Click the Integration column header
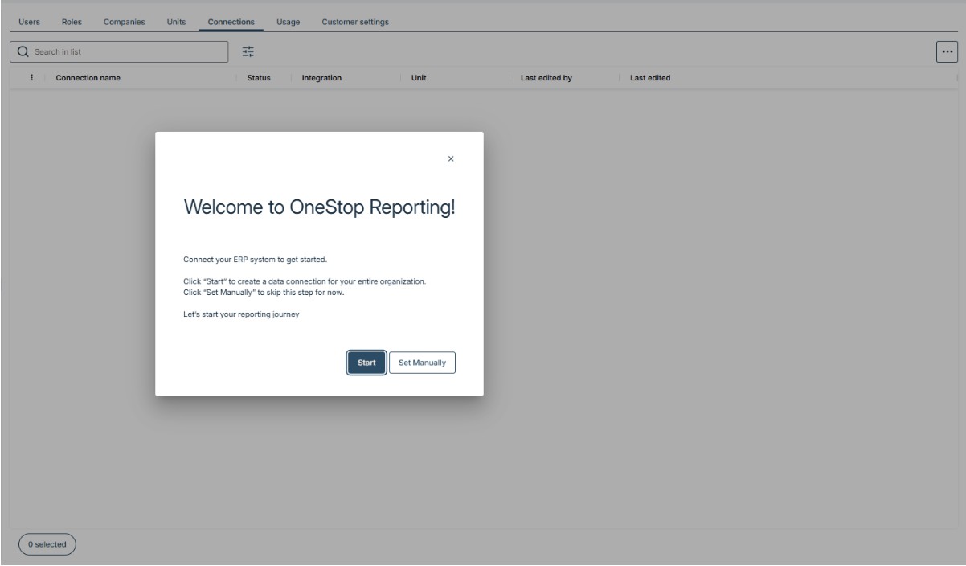Viewport: 966px width, 566px height. tap(321, 78)
